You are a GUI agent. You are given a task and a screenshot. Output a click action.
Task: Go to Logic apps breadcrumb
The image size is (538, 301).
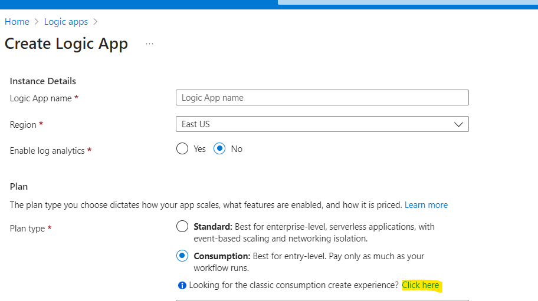66,22
